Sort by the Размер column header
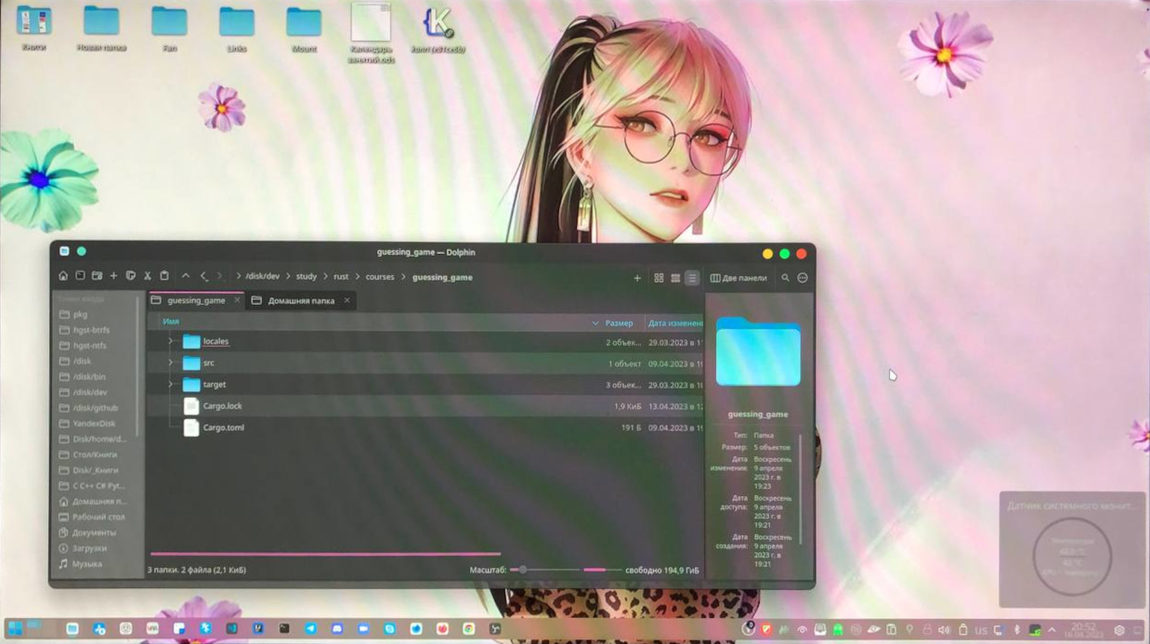The width and height of the screenshot is (1150, 644). tap(619, 322)
